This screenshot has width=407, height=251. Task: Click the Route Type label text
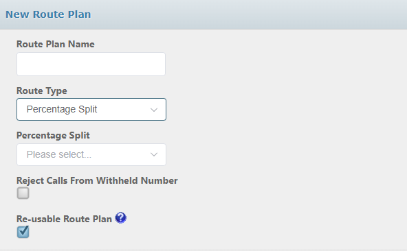(42, 91)
